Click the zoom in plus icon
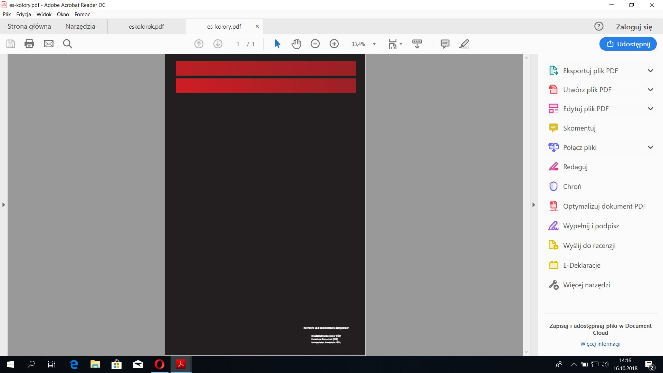Image resolution: width=663 pixels, height=373 pixels. click(334, 44)
